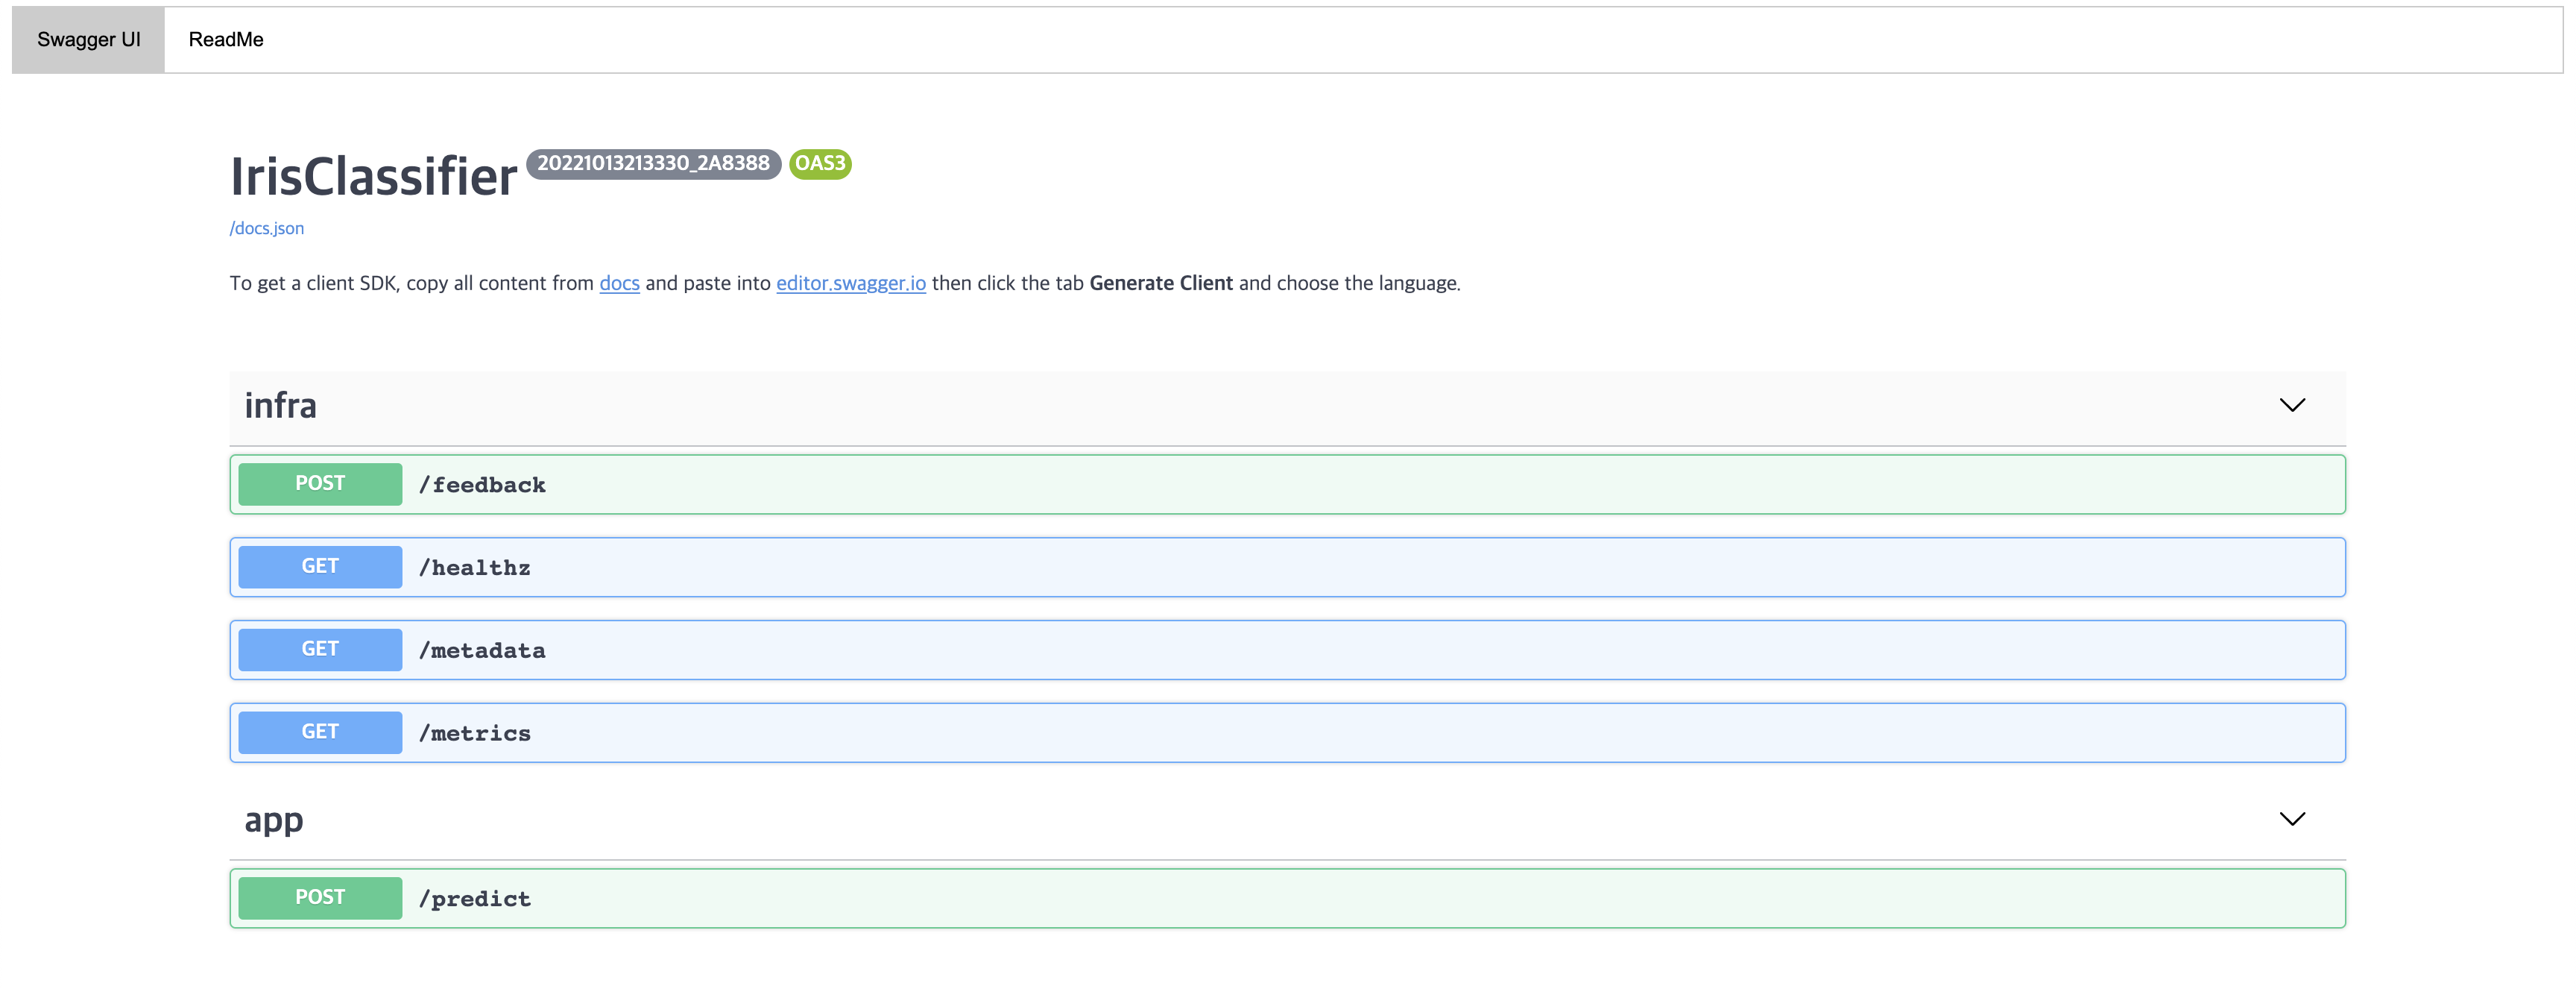
Task: Expand the /healthz endpoint path
Action: [x=475, y=568]
